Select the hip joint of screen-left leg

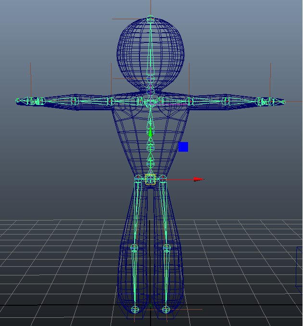[x=139, y=179]
